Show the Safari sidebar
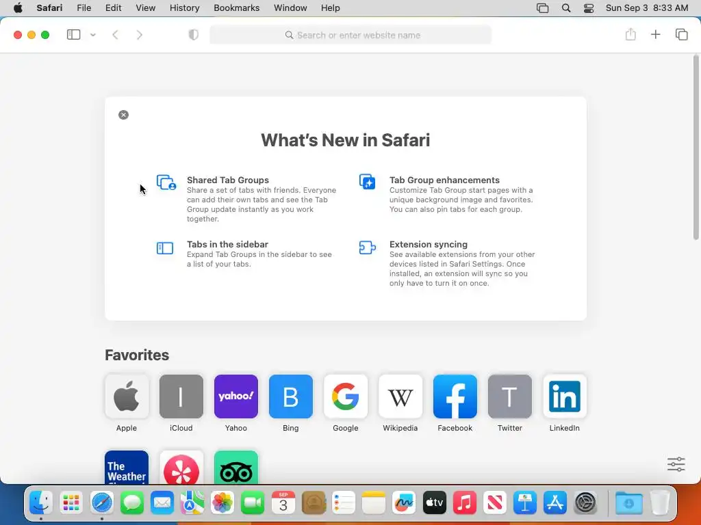Viewport: 701px width, 525px height. coord(73,35)
